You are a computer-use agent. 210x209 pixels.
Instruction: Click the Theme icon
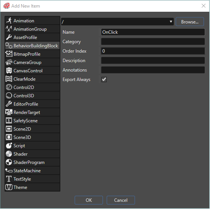(x=9, y=187)
